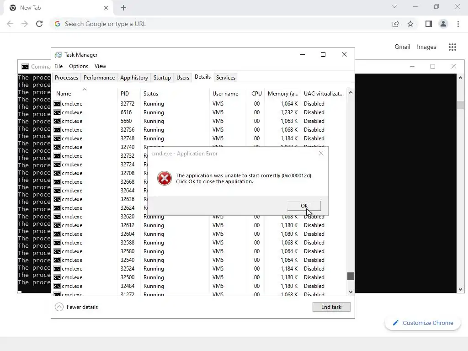Viewport: 468px width, 351px height.
Task: Select cmd.exe icon with PID 5660
Action: (x=57, y=121)
